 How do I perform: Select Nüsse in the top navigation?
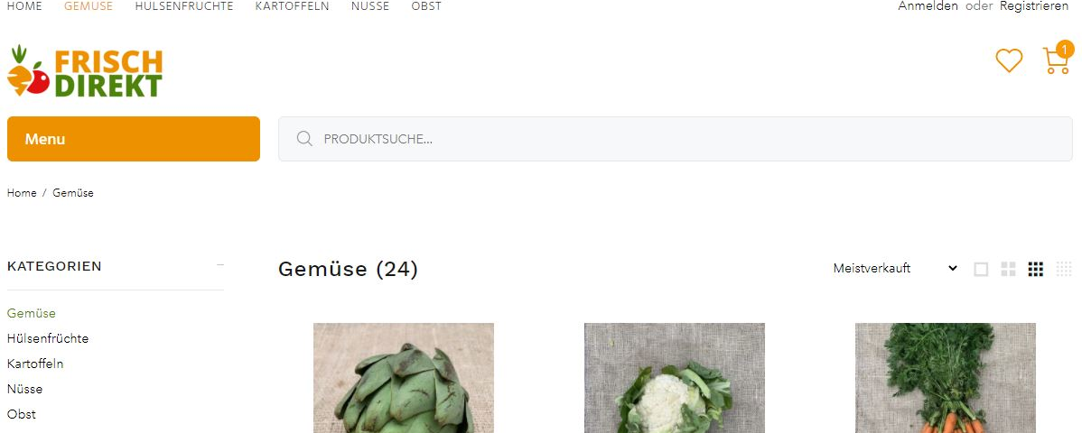(x=370, y=6)
